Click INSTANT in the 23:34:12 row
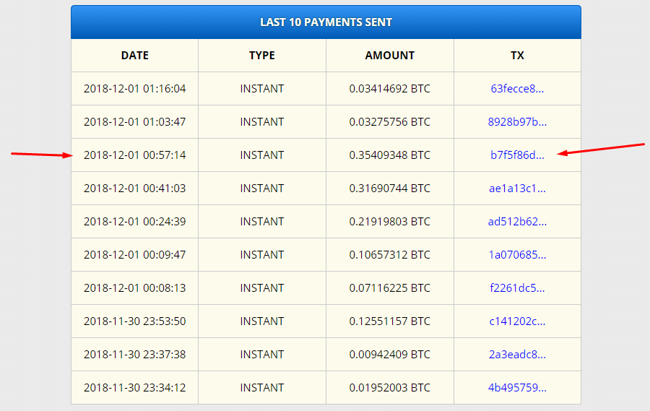 (x=262, y=387)
